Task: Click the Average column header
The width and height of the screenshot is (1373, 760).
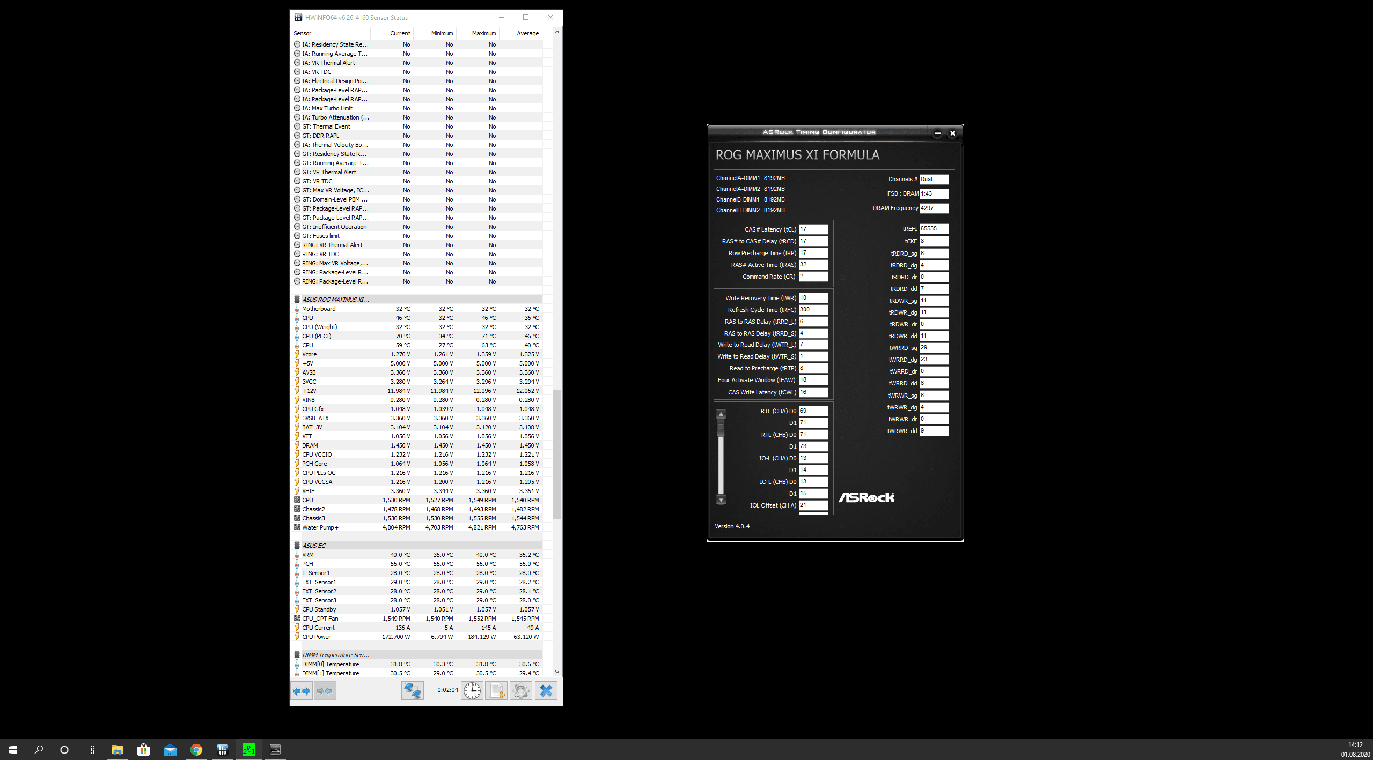Action: click(521, 33)
